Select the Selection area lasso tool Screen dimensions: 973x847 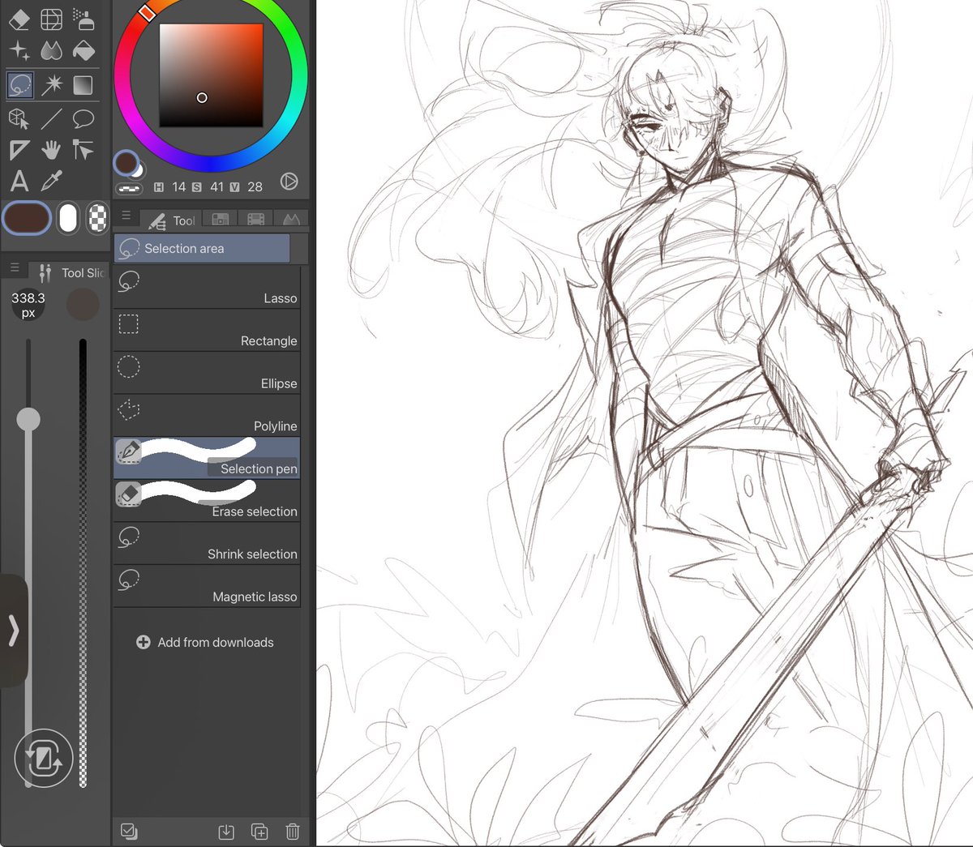[19, 84]
